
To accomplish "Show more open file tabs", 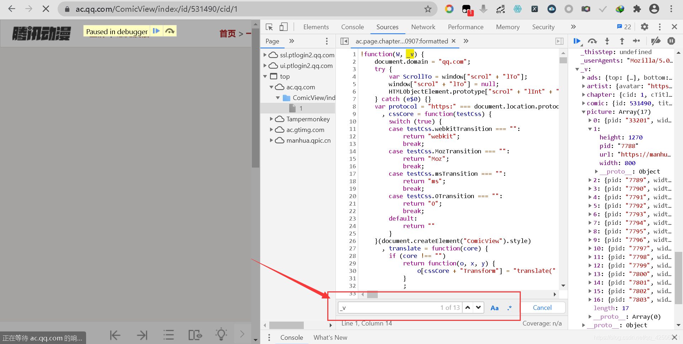I will (x=466, y=41).
